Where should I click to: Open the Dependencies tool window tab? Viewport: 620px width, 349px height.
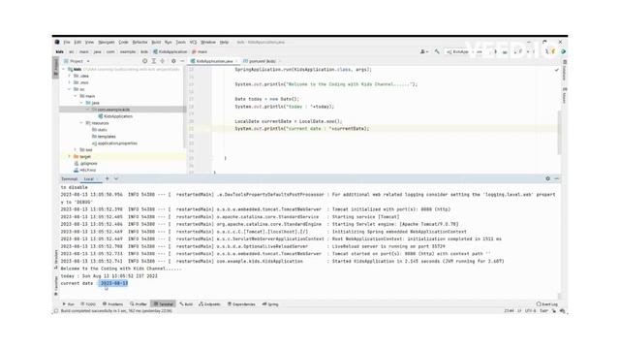pos(241,304)
